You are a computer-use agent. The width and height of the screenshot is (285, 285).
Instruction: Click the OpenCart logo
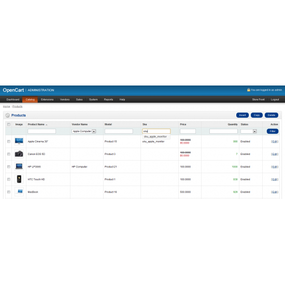tap(13, 90)
